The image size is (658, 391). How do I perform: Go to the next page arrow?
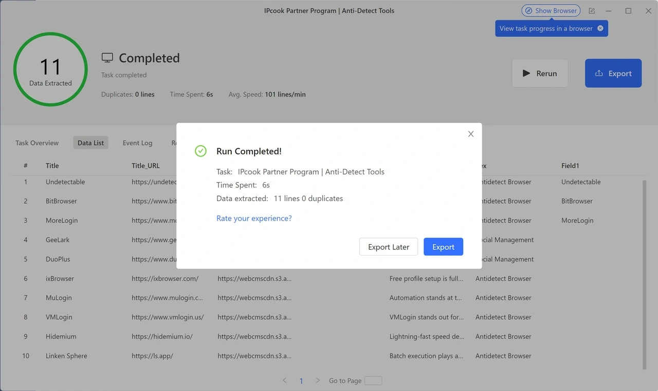tap(318, 380)
